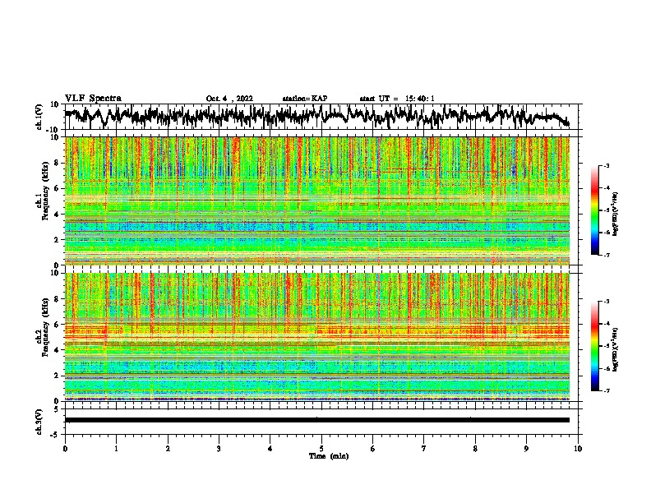Click the time axis tick label "10"
This screenshot has height=503, width=651.
578,449
